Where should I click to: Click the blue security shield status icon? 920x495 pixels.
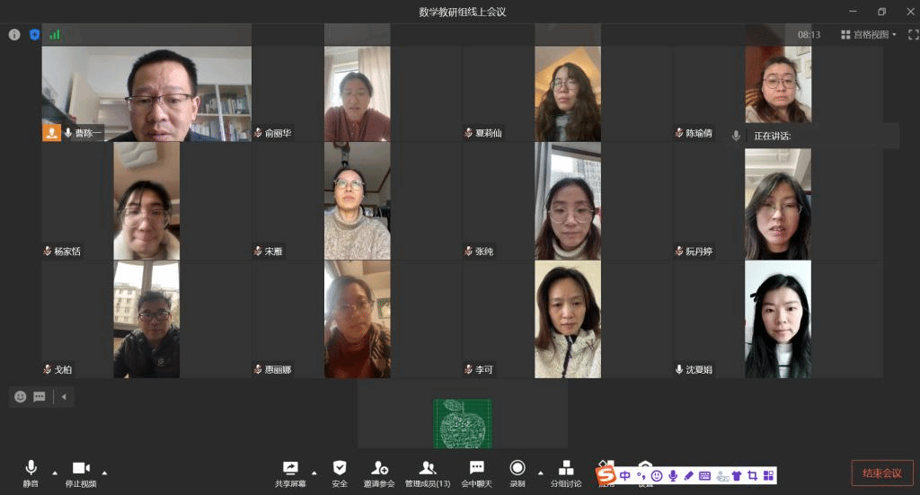tap(35, 35)
